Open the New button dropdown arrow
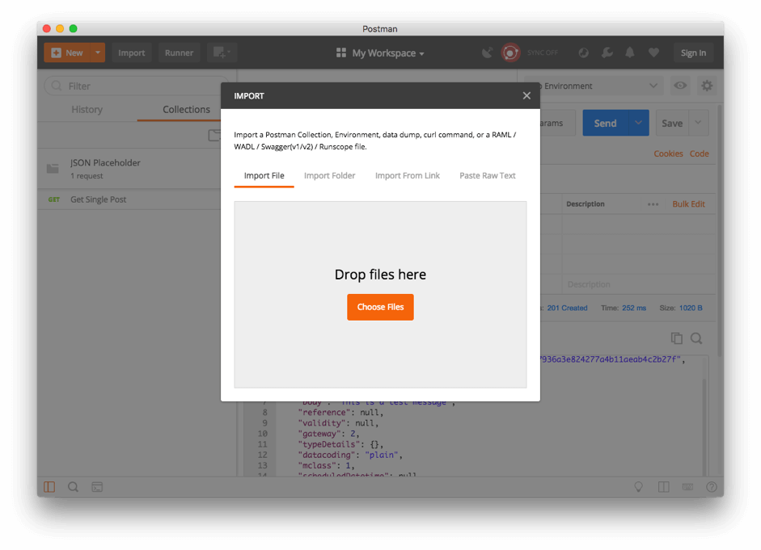The width and height of the screenshot is (761, 550). tap(98, 52)
